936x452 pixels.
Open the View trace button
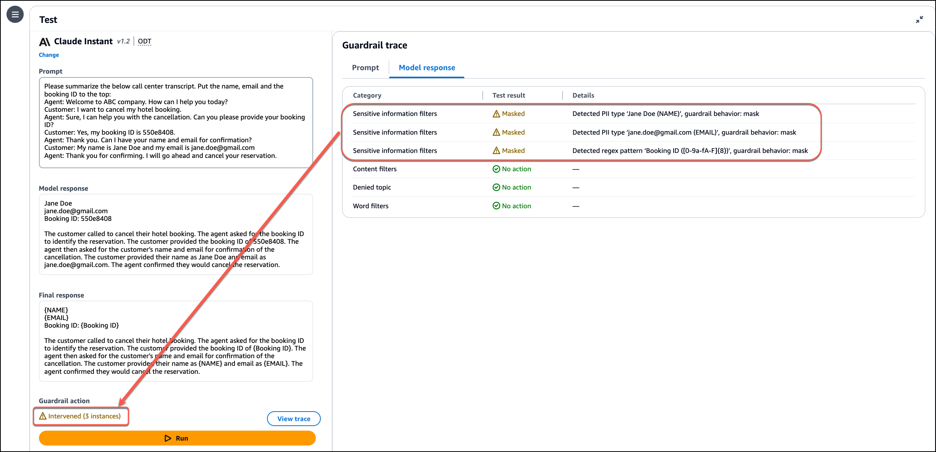click(293, 418)
